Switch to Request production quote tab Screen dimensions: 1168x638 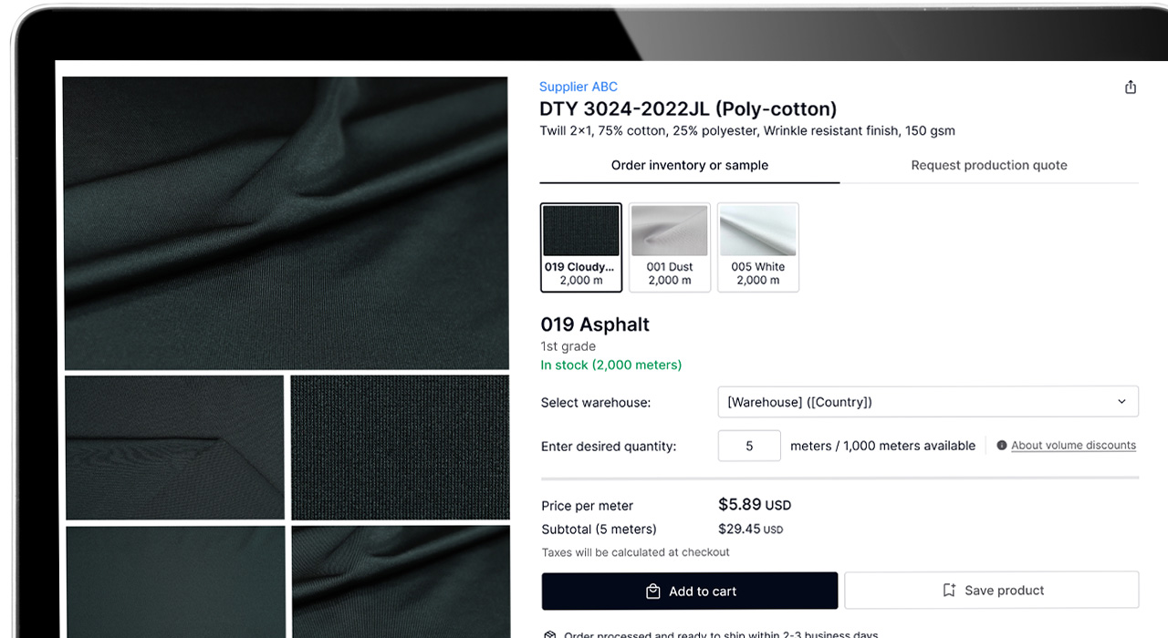[x=989, y=165]
